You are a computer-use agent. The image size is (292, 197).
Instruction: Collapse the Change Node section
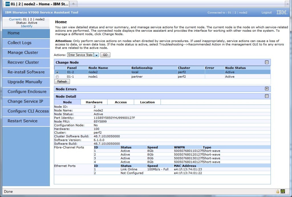pos(267,62)
